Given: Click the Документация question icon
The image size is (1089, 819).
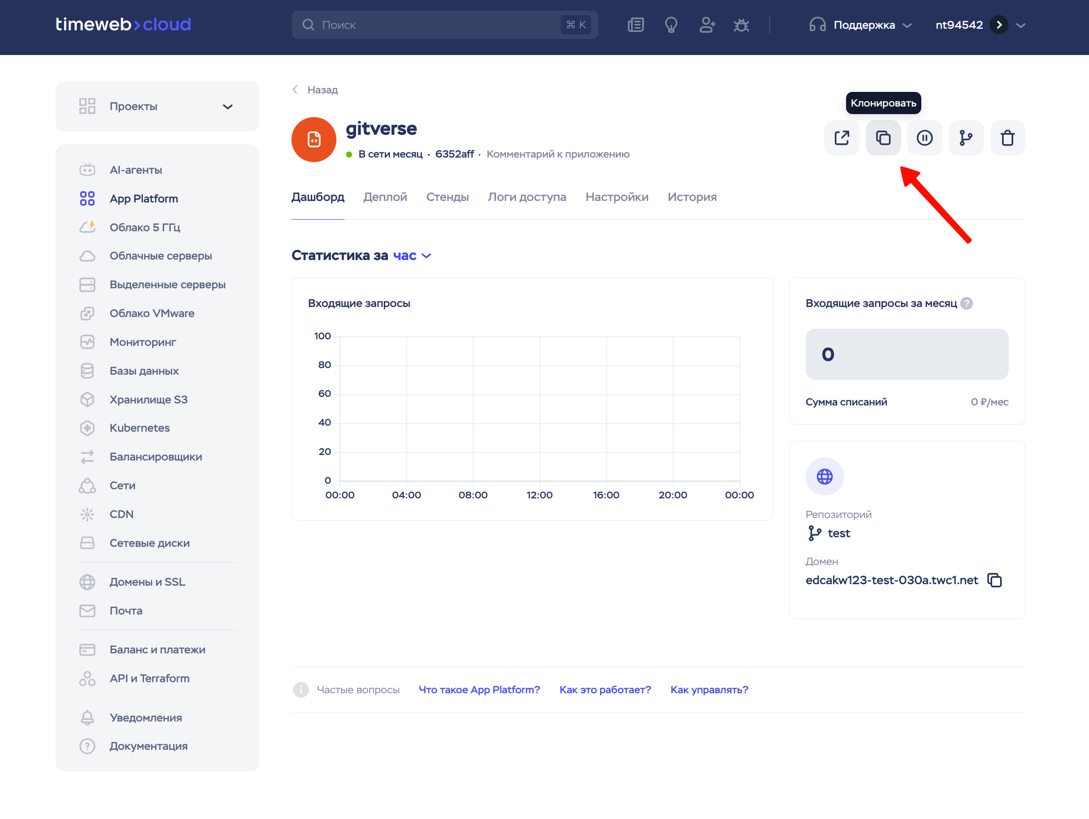Looking at the screenshot, I should click(87, 746).
